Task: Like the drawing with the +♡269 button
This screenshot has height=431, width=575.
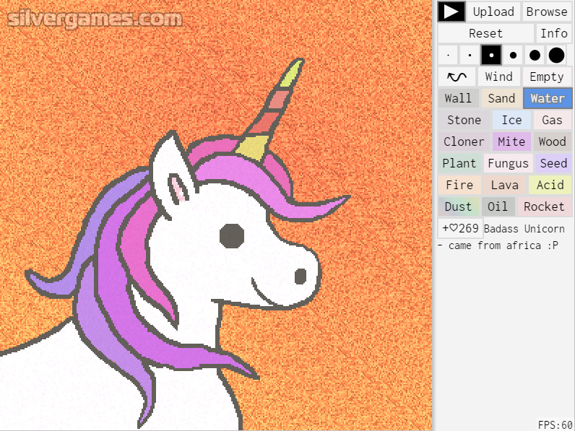Action: [460, 228]
